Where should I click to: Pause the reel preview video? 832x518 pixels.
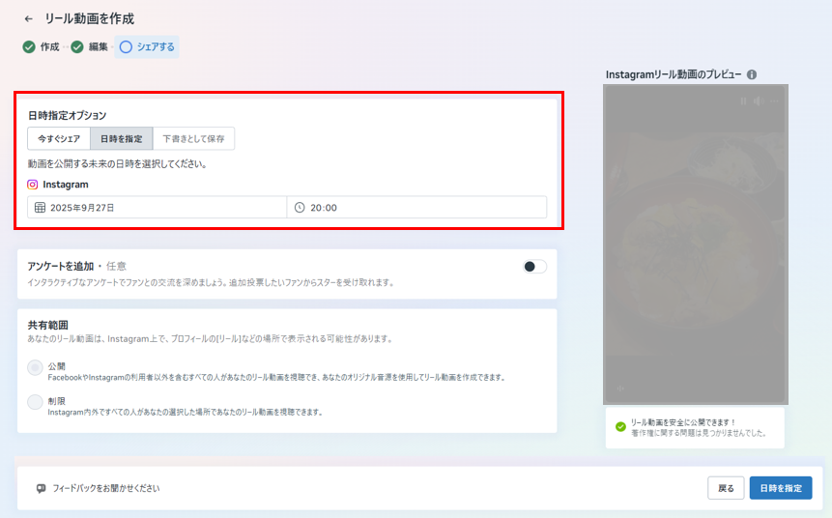coord(743,101)
